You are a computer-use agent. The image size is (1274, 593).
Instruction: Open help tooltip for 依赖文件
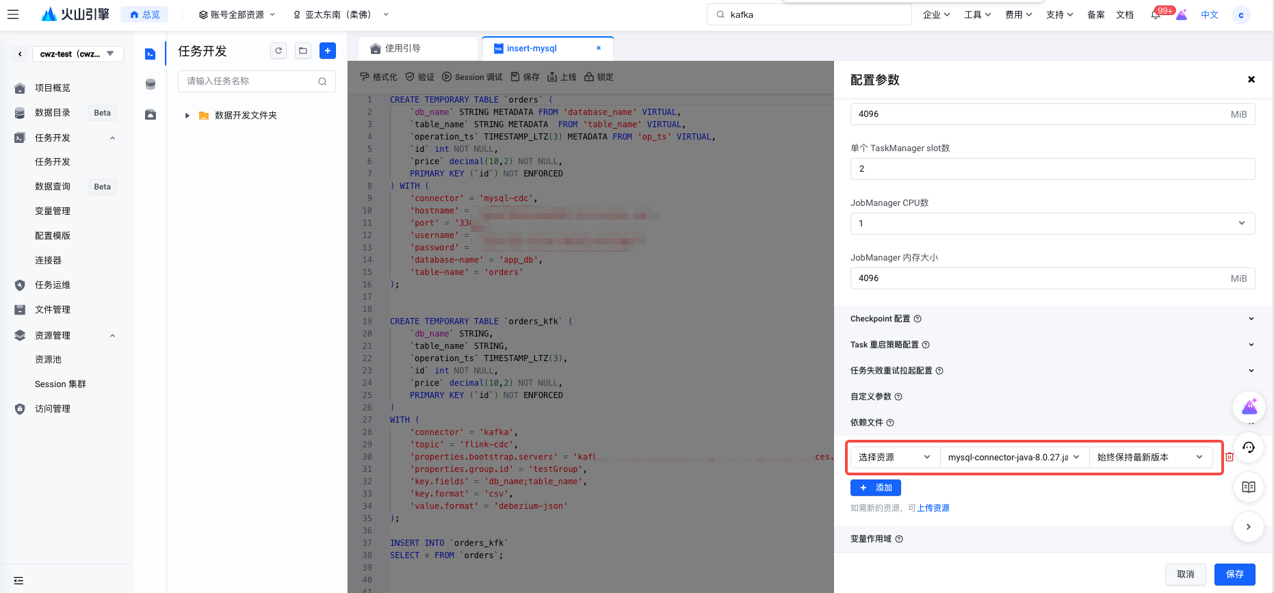[890, 423]
